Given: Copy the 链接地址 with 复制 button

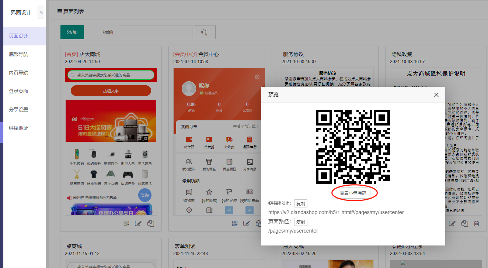Looking at the screenshot, I should click(x=301, y=203).
